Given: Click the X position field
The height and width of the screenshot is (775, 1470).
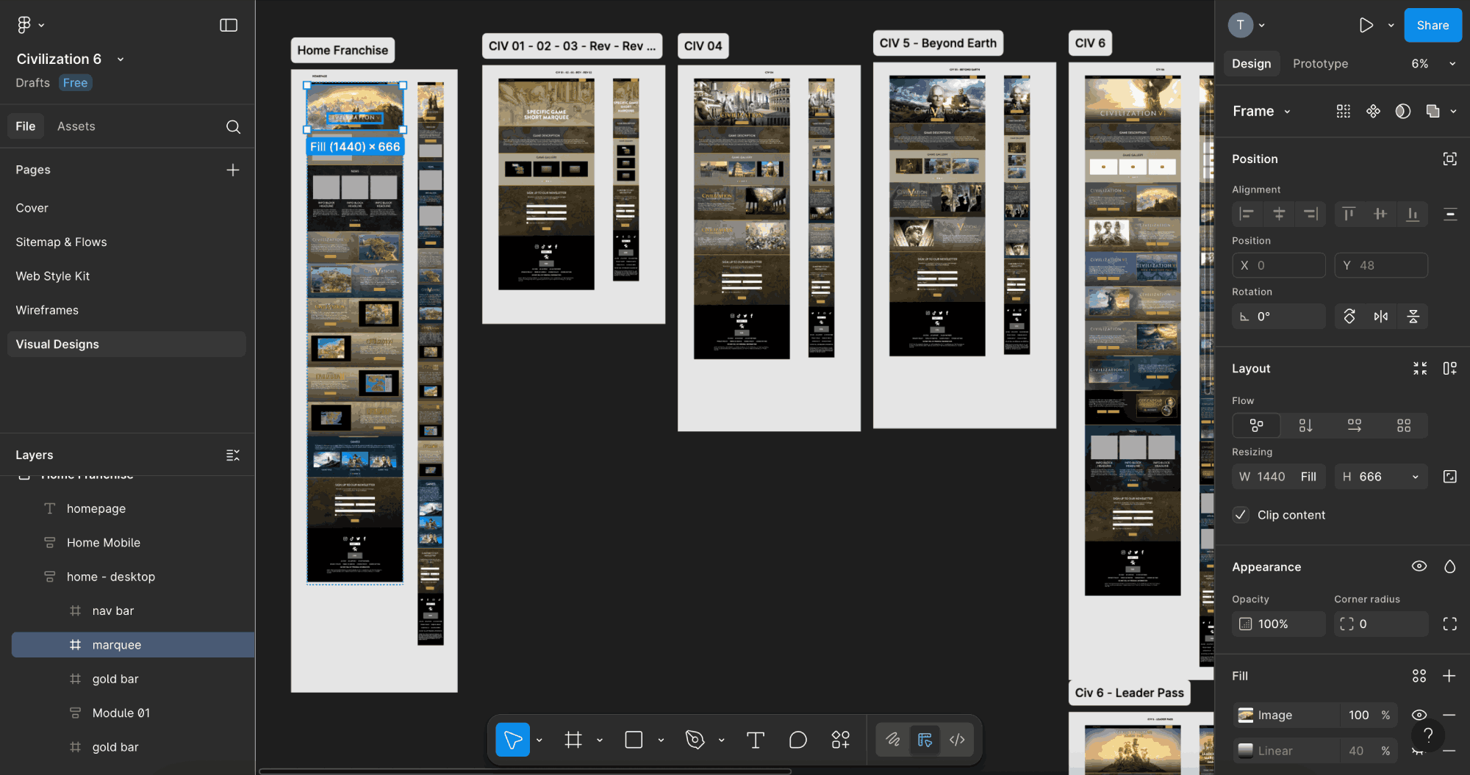Looking at the screenshot, I should click(x=1279, y=265).
